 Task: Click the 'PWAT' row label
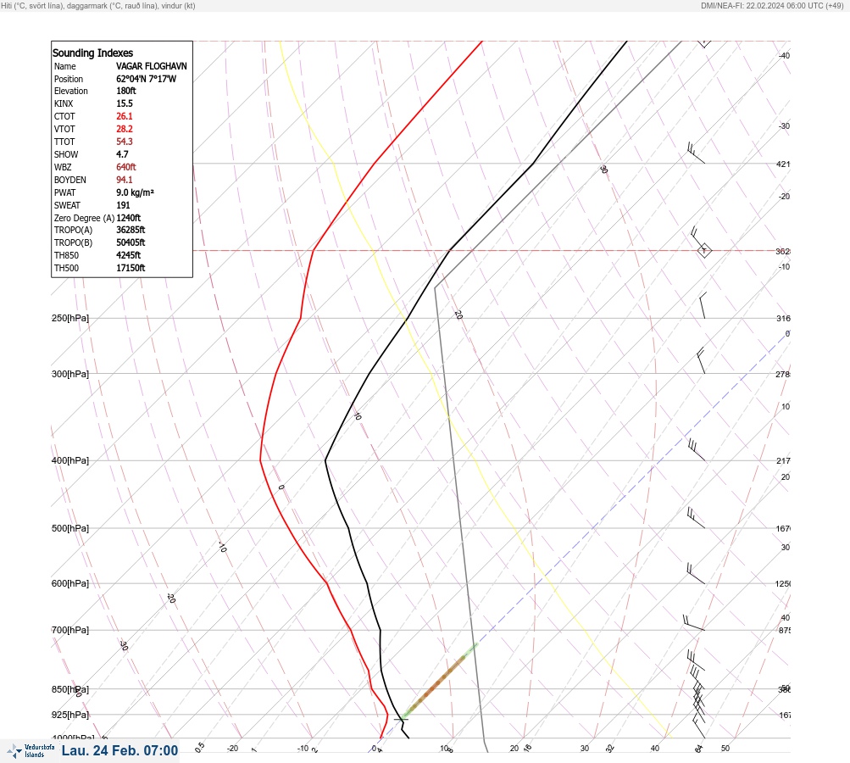[x=65, y=192]
